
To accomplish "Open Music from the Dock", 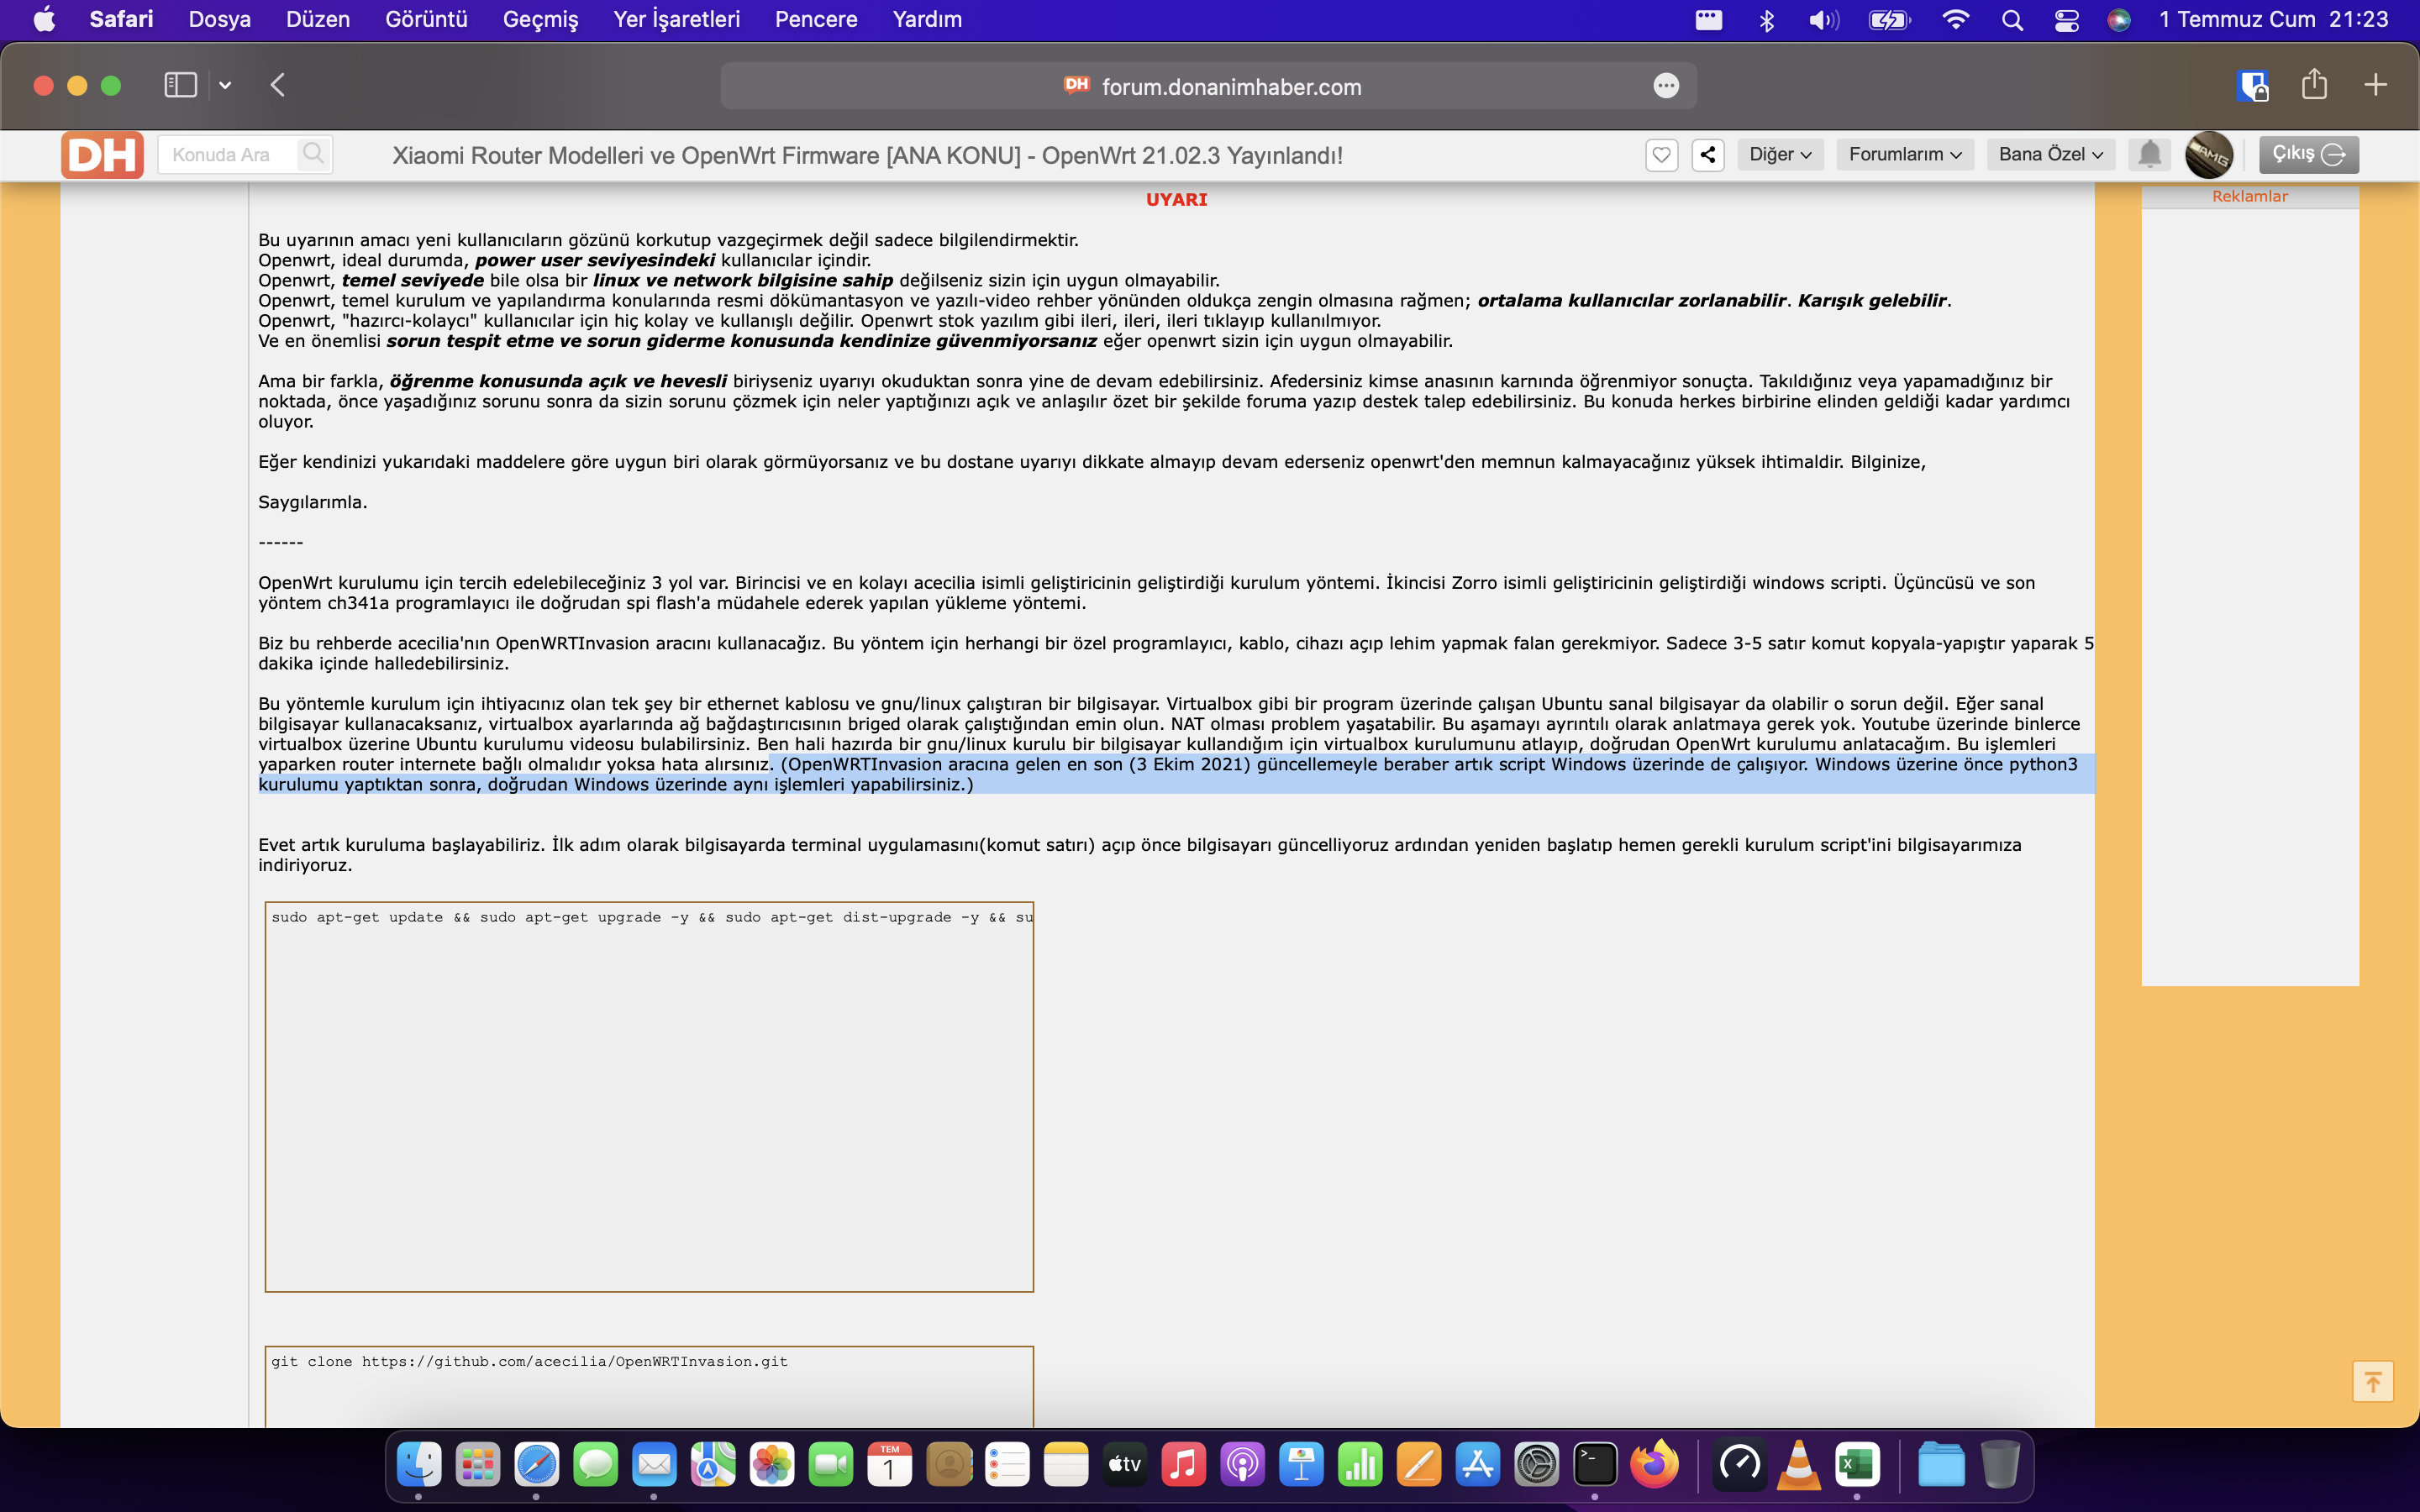I will (1183, 1465).
